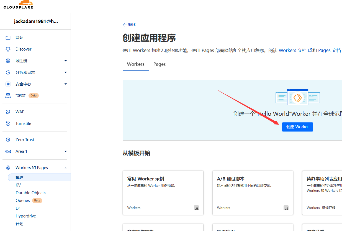Click the 域注册 globe icon
342x231 pixels.
(x=8, y=61)
